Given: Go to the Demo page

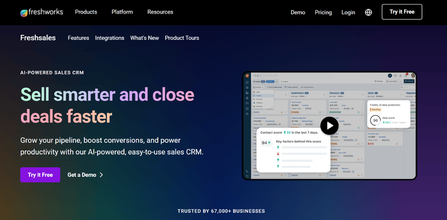Looking at the screenshot, I should (x=298, y=12).
